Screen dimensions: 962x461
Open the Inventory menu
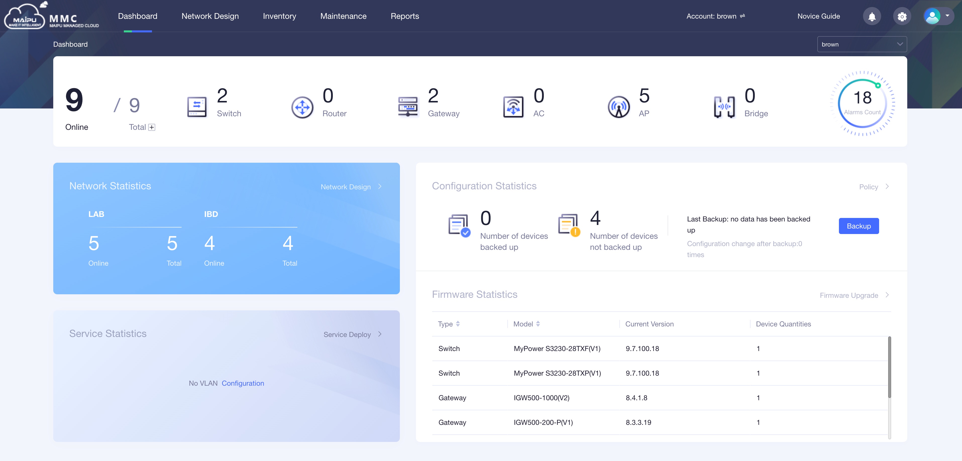(x=279, y=16)
